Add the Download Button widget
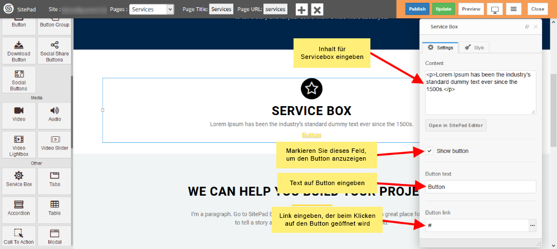The image size is (557, 249). point(19,51)
